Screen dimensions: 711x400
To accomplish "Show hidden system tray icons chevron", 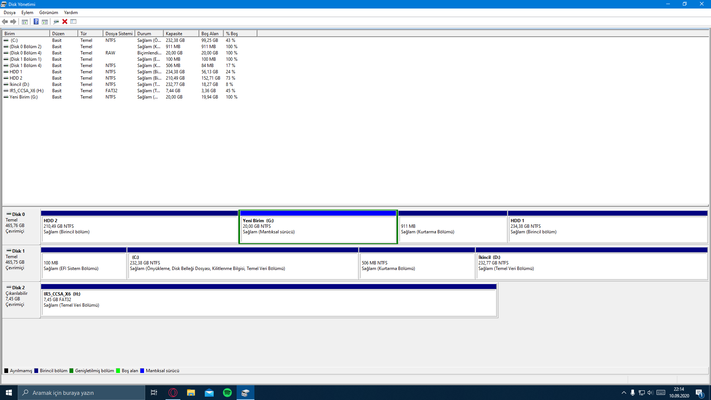I will 624,393.
